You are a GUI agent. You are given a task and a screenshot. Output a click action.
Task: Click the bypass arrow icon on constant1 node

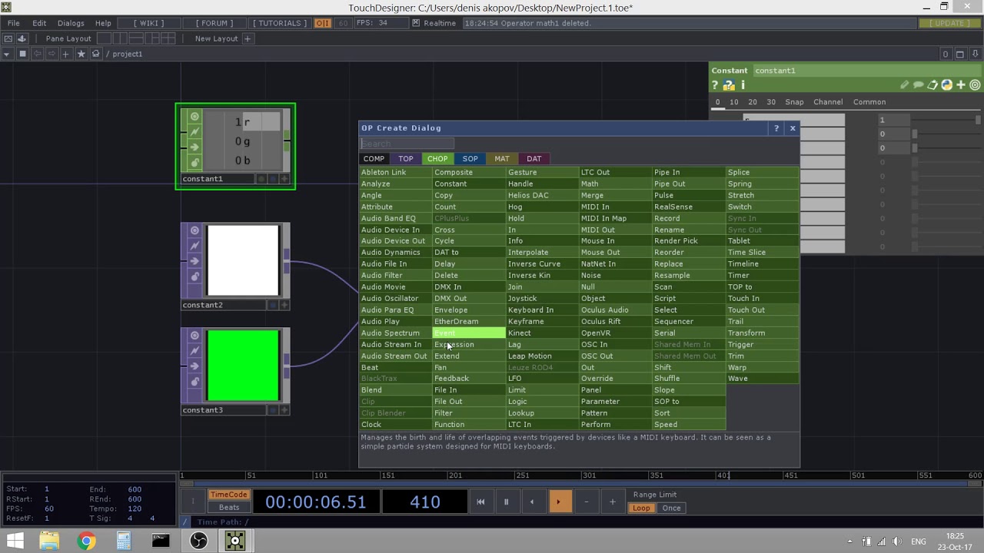click(x=194, y=147)
